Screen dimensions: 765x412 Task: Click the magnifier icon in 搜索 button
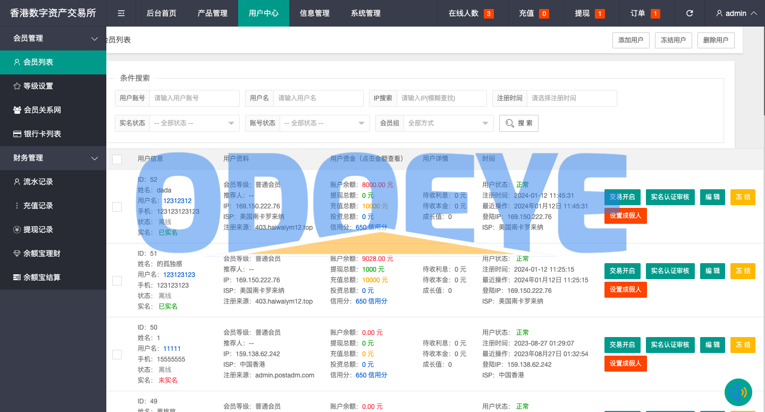coord(509,123)
